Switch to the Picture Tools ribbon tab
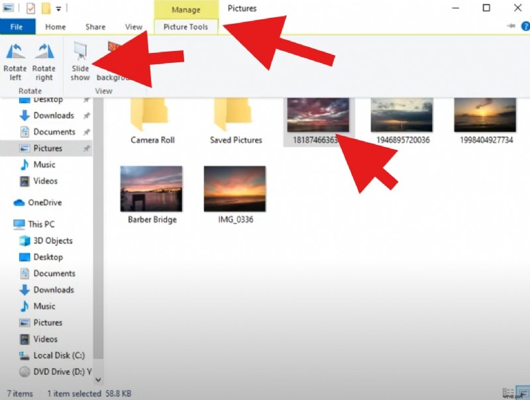 click(x=185, y=26)
